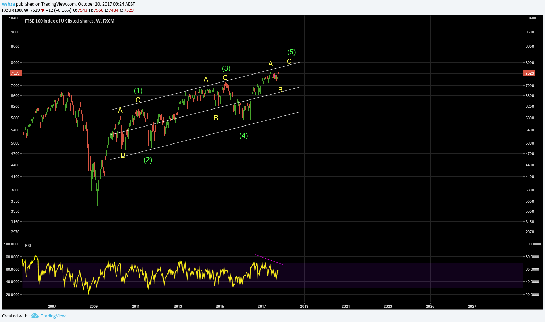The height and width of the screenshot is (322, 545).
Task: Open the TradingView link in footer
Action: pyautogui.click(x=53, y=316)
